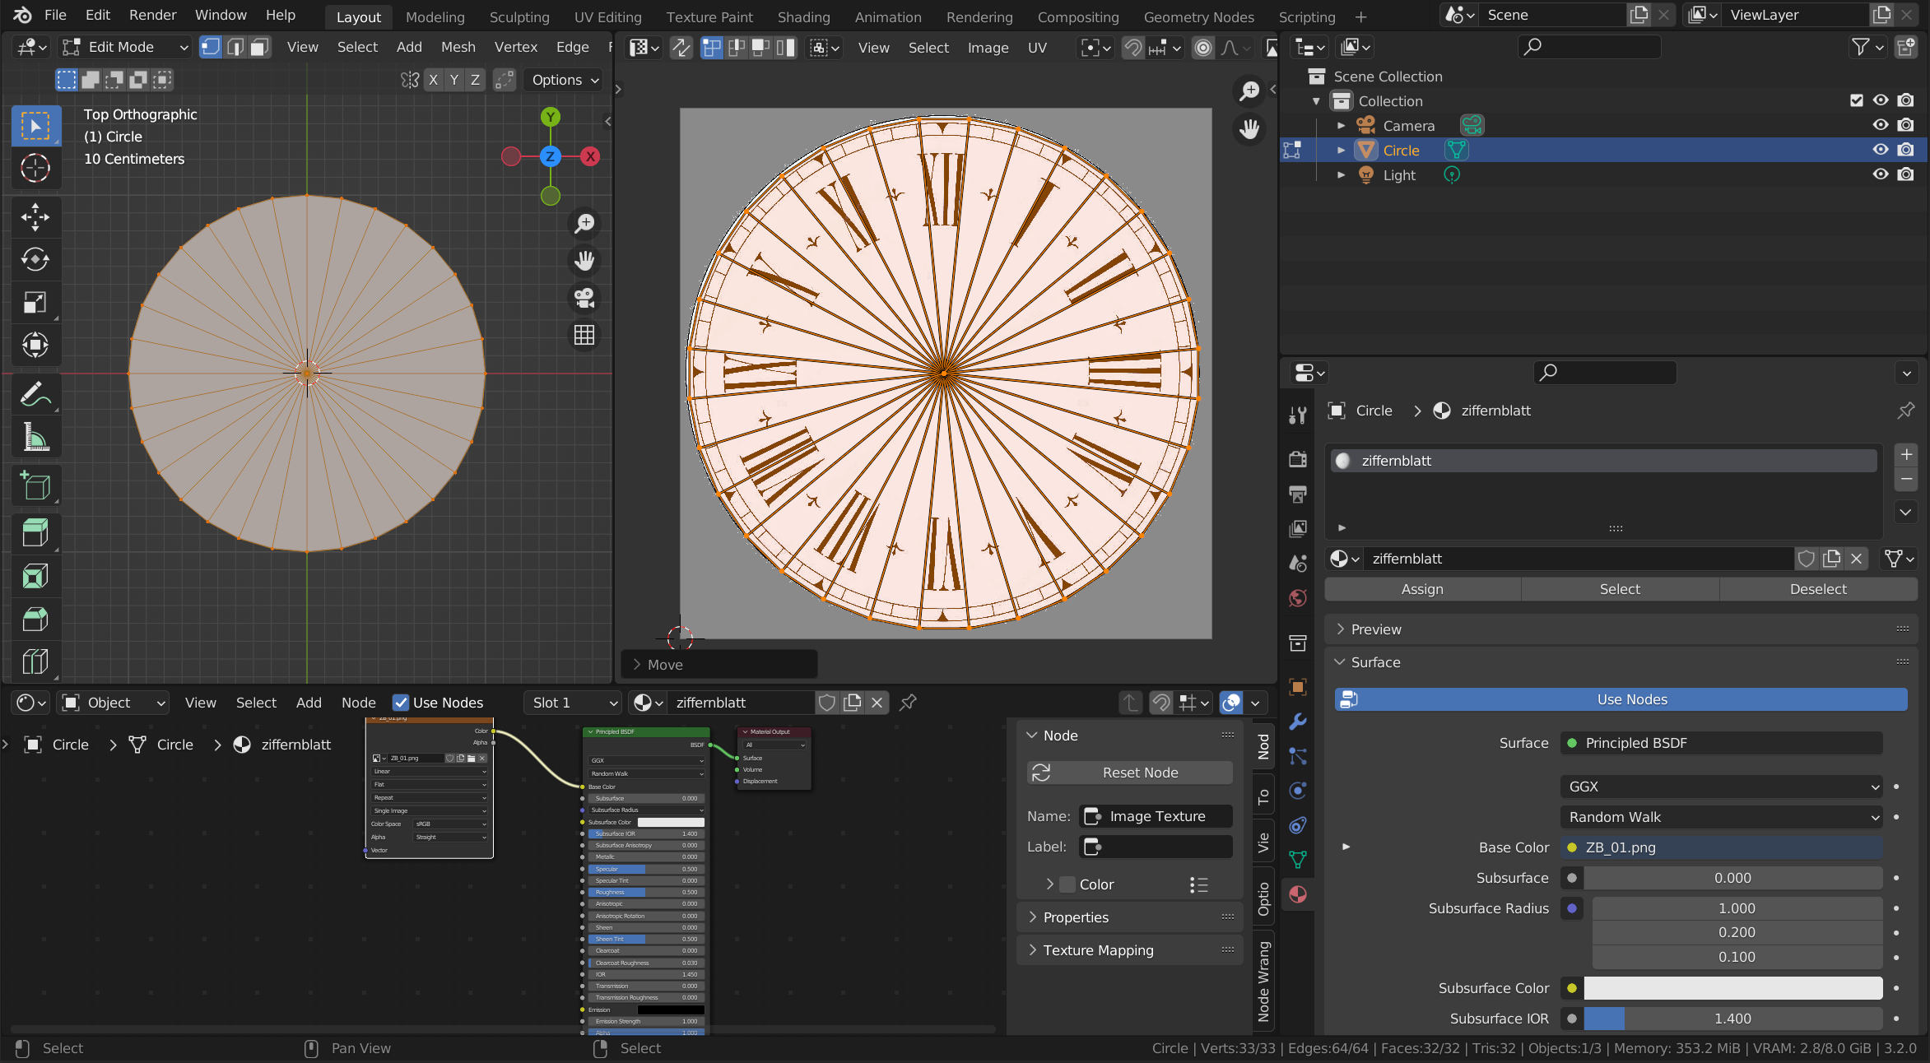
Task: Switch to face select mode
Action: (259, 48)
